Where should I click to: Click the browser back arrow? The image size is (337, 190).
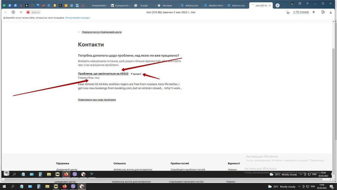click(6, 12)
